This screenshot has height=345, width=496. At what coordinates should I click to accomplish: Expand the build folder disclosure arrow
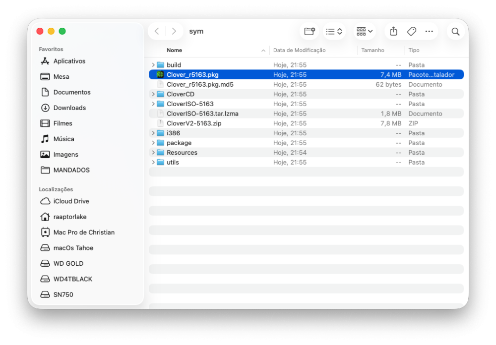point(153,65)
